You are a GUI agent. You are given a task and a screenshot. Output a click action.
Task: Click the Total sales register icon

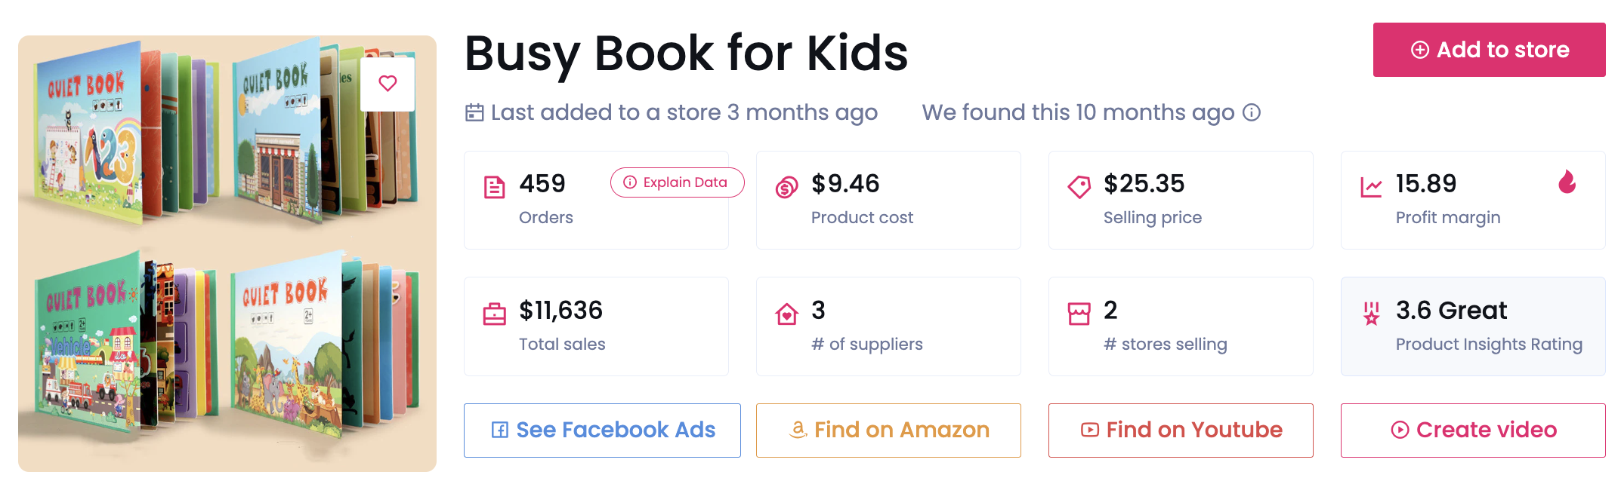pyautogui.click(x=494, y=314)
